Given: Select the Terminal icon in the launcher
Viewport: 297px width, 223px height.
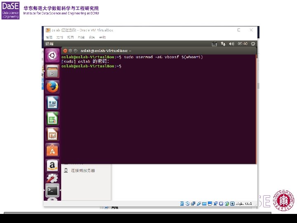Looking at the screenshot, I should click(52, 190).
